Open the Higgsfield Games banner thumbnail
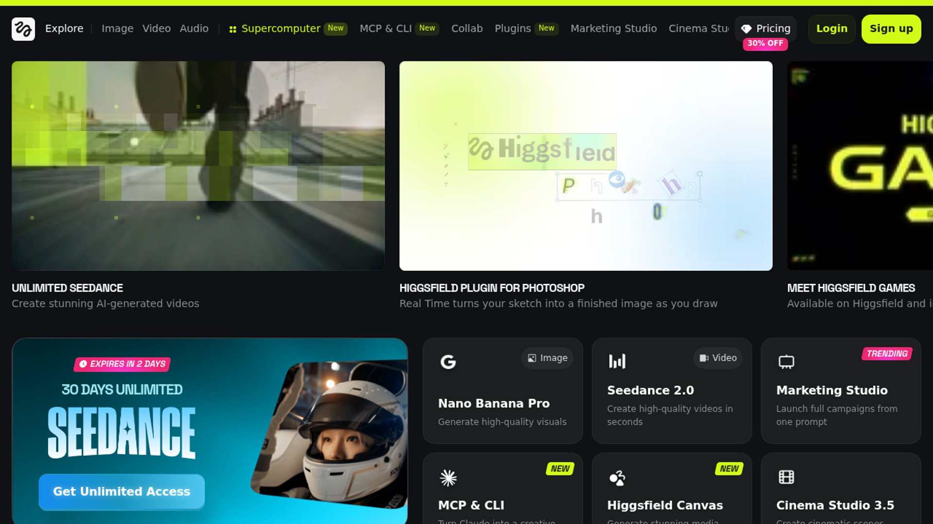The image size is (933, 524). (860, 166)
